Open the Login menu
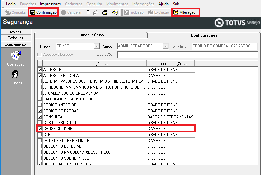This screenshot has width=261, height=175. click(x=11, y=4)
